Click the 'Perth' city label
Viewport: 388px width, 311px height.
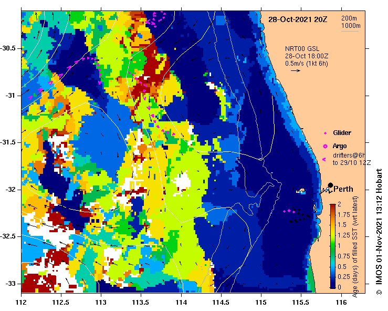[x=343, y=189]
